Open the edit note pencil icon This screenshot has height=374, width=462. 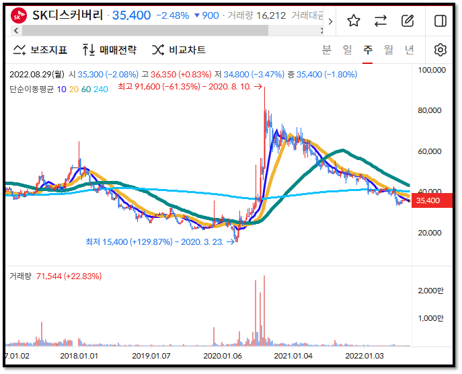coord(408,21)
